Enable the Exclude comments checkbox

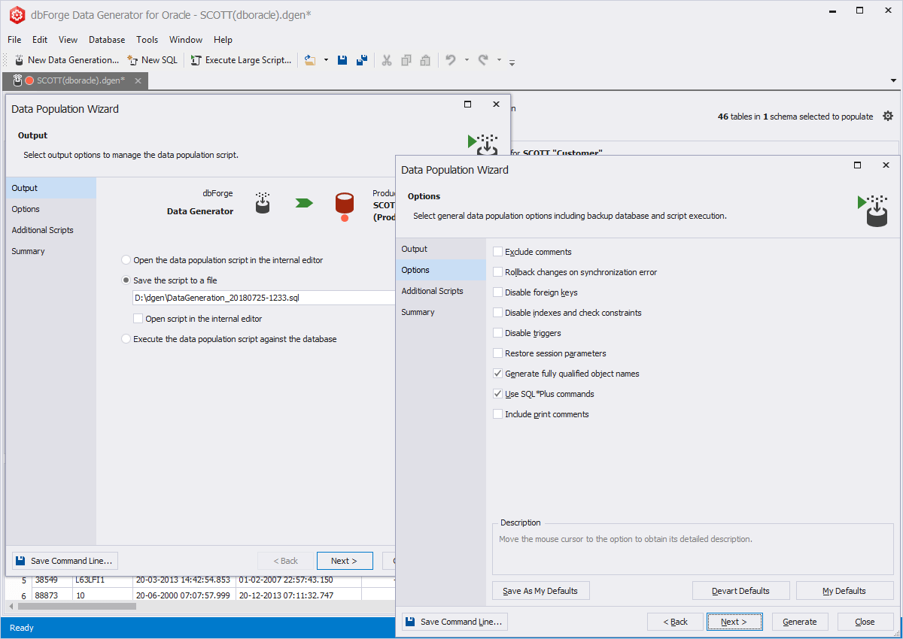click(x=497, y=251)
